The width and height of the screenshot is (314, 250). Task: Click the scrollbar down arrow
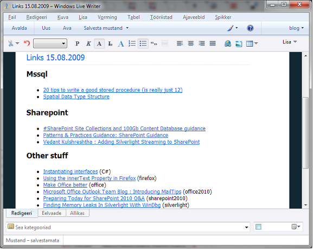pyautogui.click(x=305, y=205)
